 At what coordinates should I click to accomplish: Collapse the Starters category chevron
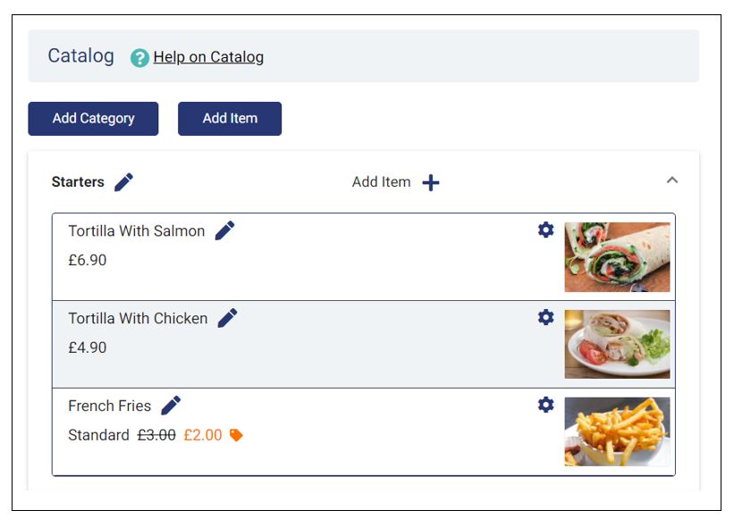(672, 180)
